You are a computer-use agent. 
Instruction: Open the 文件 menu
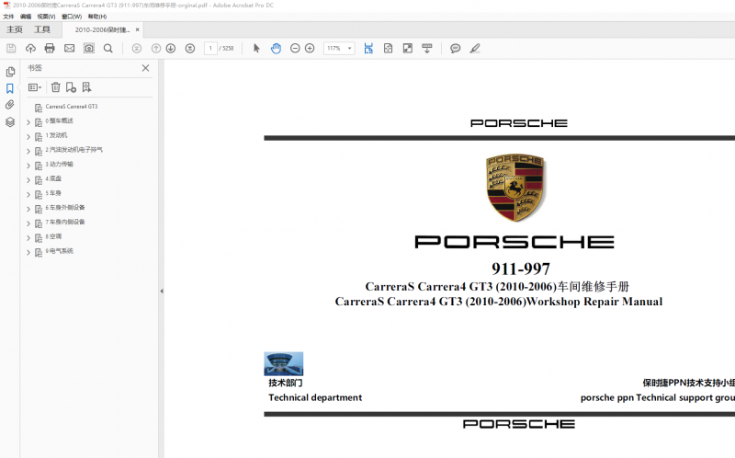pyautogui.click(x=8, y=17)
